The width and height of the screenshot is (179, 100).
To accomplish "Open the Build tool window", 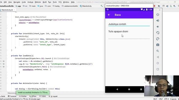I will click(x=3, y=96).
